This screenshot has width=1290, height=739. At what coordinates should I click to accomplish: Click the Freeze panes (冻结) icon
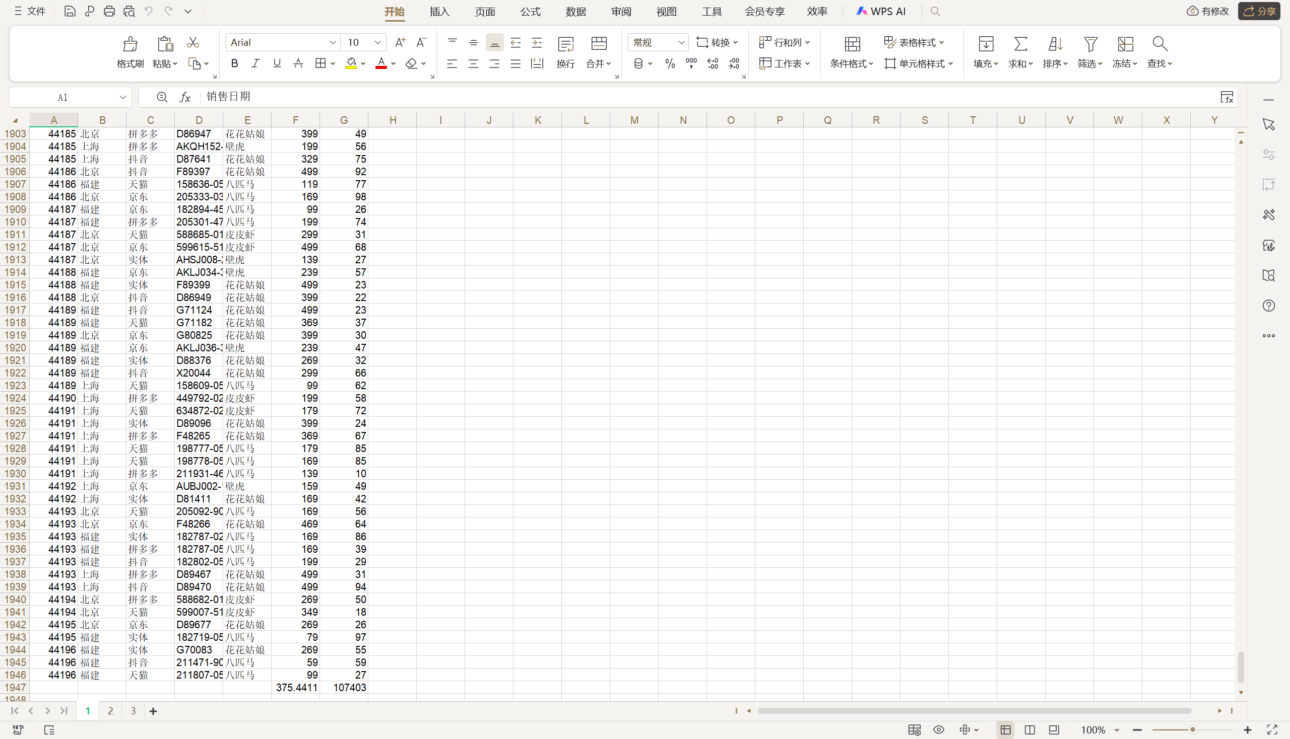1125,44
